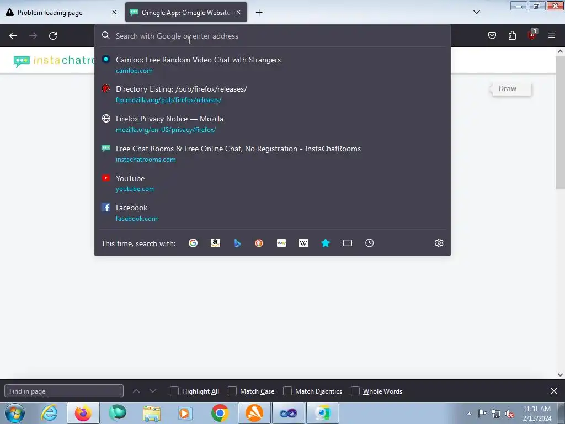Viewport: 565px width, 424px height.
Task: Open the Firefox hamburger menu
Action: point(552,35)
